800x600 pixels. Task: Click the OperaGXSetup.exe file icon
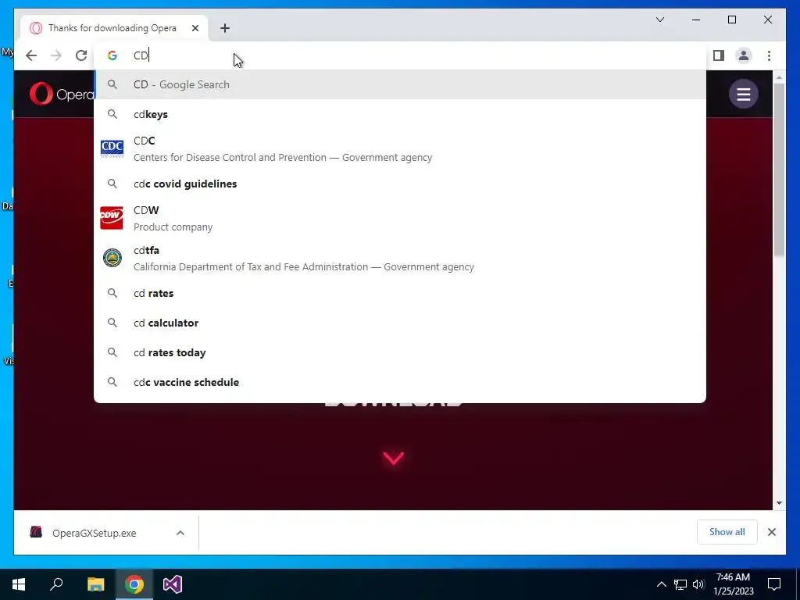(x=36, y=533)
